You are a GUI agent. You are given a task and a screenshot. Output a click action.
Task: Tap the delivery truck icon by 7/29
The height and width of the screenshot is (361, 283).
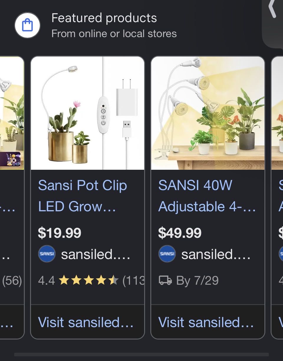point(165,280)
